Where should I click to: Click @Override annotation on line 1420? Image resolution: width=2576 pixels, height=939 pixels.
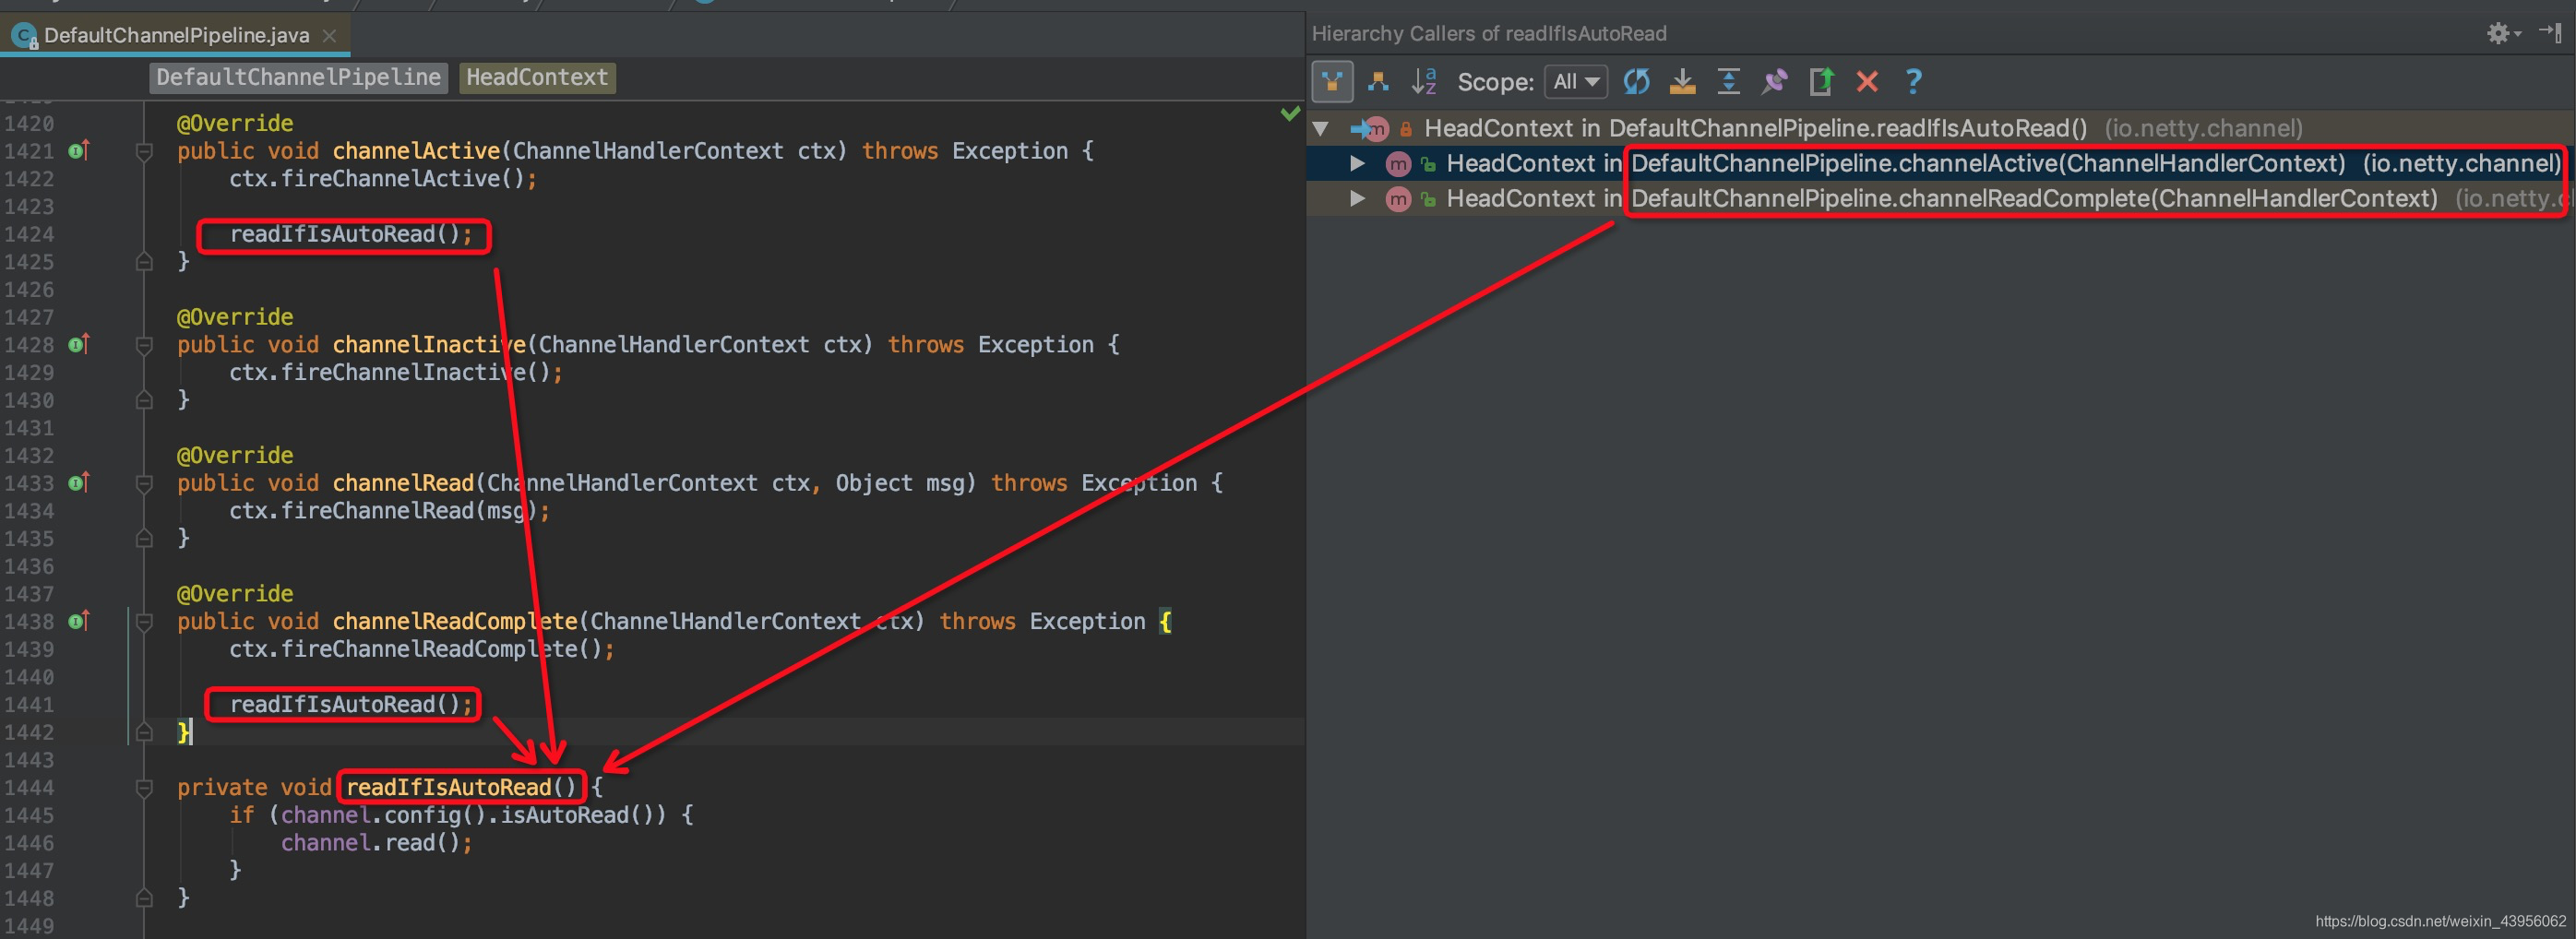click(235, 123)
